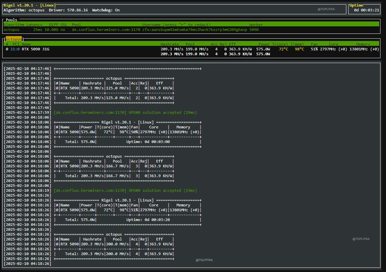Click the log timestamp 2025-02-10 04:17:59
Image resolution: width=386 pixels, height=272 pixels.
27,112
